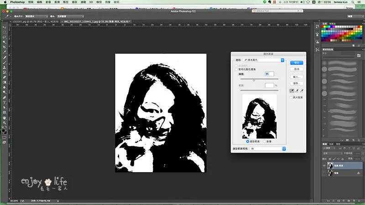Viewport: 365px width, 205px height.
Task: Toggle Quick Mask mode icon
Action: tap(5, 138)
